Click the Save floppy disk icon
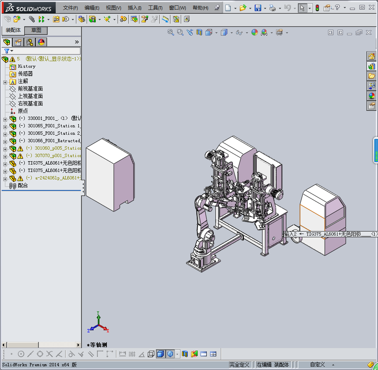The width and height of the screenshot is (378, 370). click(258, 8)
